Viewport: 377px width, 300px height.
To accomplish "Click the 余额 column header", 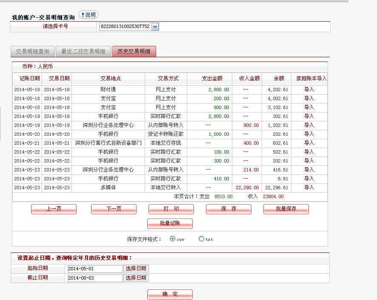I will click(279, 79).
